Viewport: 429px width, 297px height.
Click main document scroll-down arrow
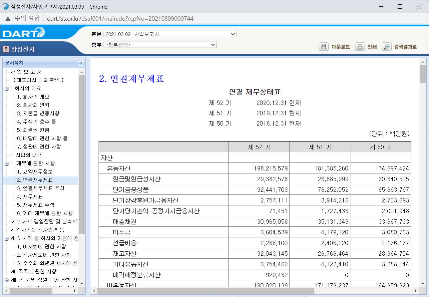pos(423,284)
